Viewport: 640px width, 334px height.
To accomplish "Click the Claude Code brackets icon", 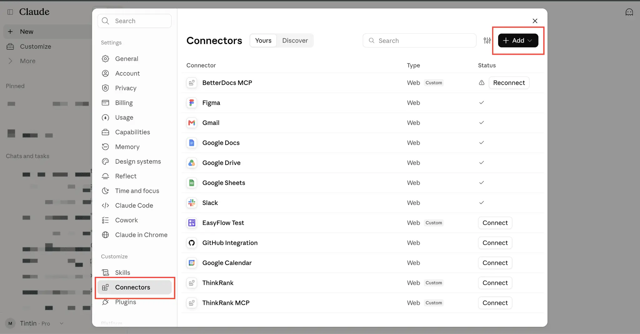I will pyautogui.click(x=106, y=206).
